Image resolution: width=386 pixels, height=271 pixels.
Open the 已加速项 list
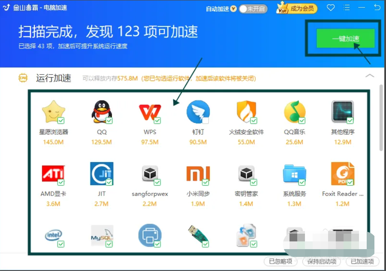click(x=362, y=261)
